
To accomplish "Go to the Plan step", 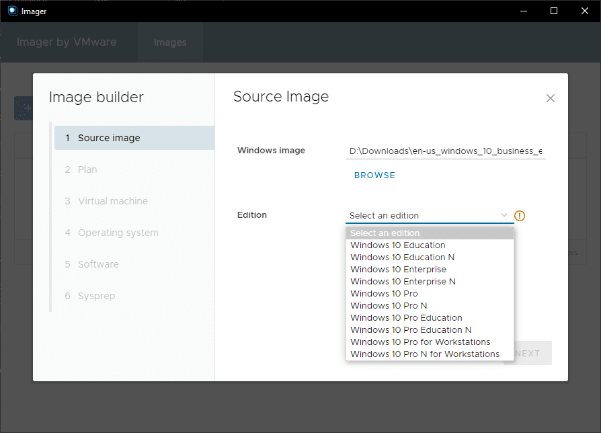I will [x=87, y=169].
